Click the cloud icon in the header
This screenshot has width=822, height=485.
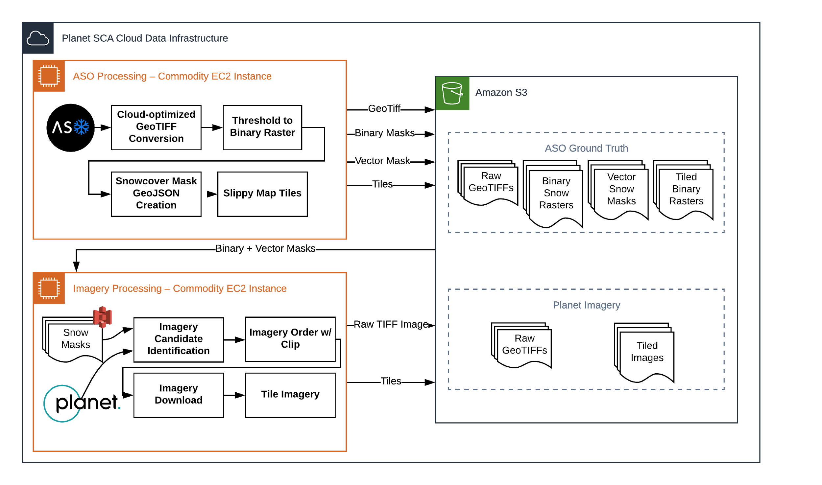point(38,38)
